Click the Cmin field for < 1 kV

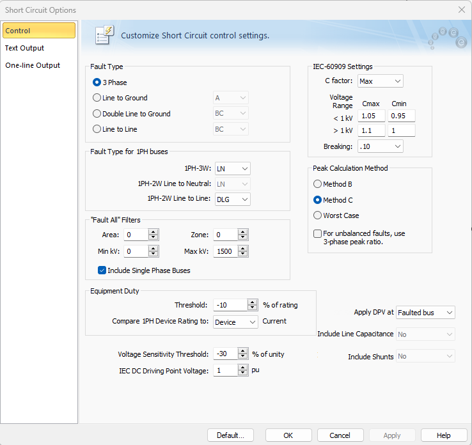(x=402, y=116)
